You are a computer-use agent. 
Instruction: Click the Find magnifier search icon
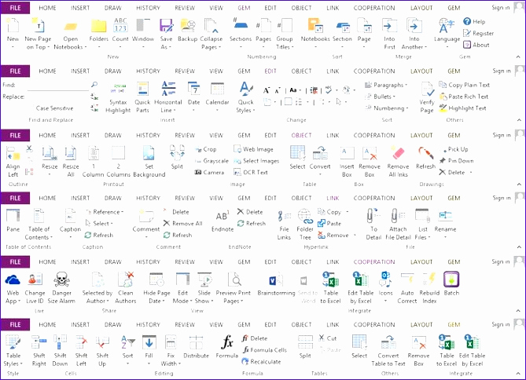coord(94,85)
